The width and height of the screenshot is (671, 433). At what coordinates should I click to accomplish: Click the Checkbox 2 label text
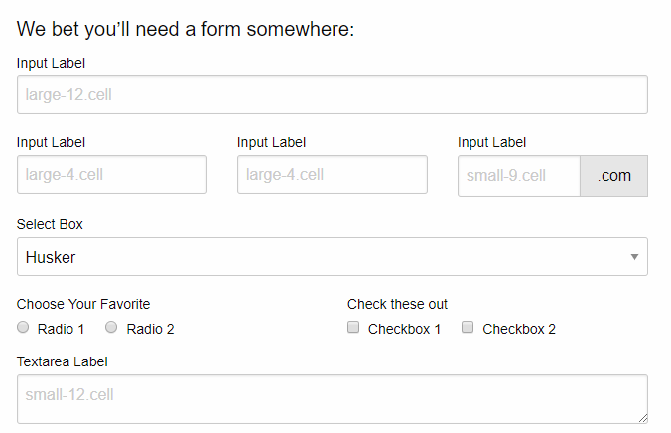click(519, 329)
